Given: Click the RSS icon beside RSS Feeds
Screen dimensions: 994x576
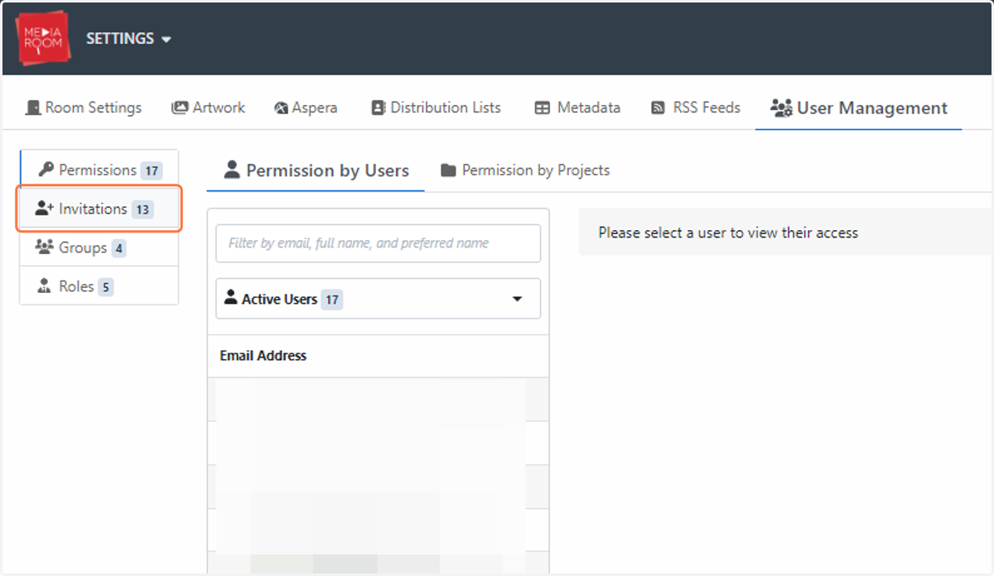Looking at the screenshot, I should [x=658, y=108].
